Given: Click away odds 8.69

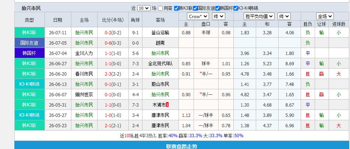Looking at the screenshot, I should coord(290,63).
